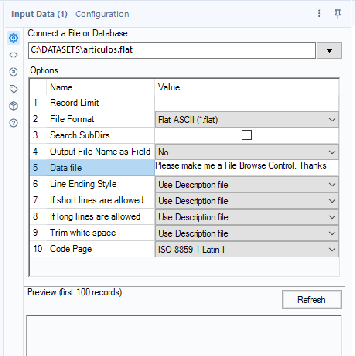Screen dimensions: 355x356
Task: Open the short lines allowed dropdown
Action: pos(332,201)
